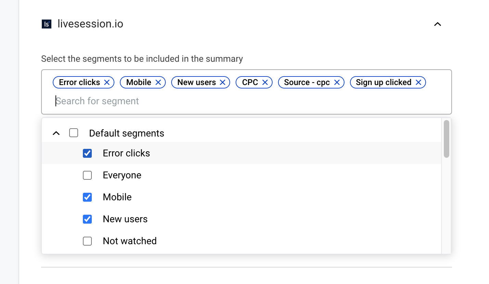489x284 pixels.
Task: Click the livesession.io title text
Action: click(90, 24)
